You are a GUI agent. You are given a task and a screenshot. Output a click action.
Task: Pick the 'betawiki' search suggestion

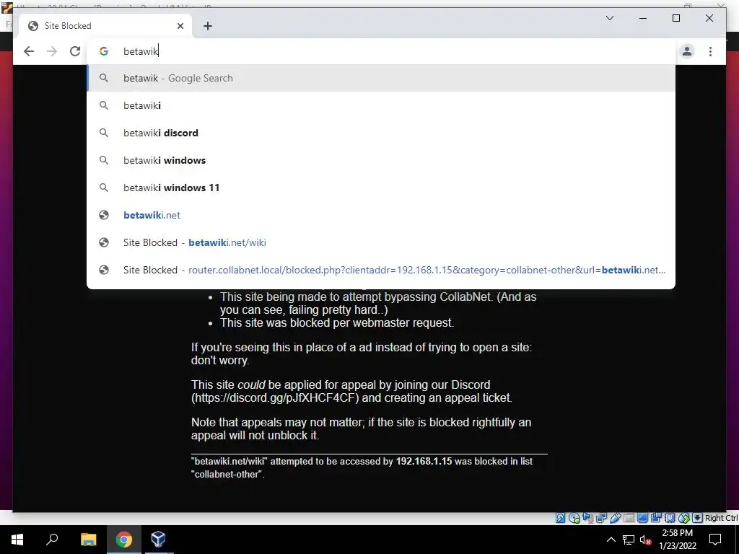[381, 105]
